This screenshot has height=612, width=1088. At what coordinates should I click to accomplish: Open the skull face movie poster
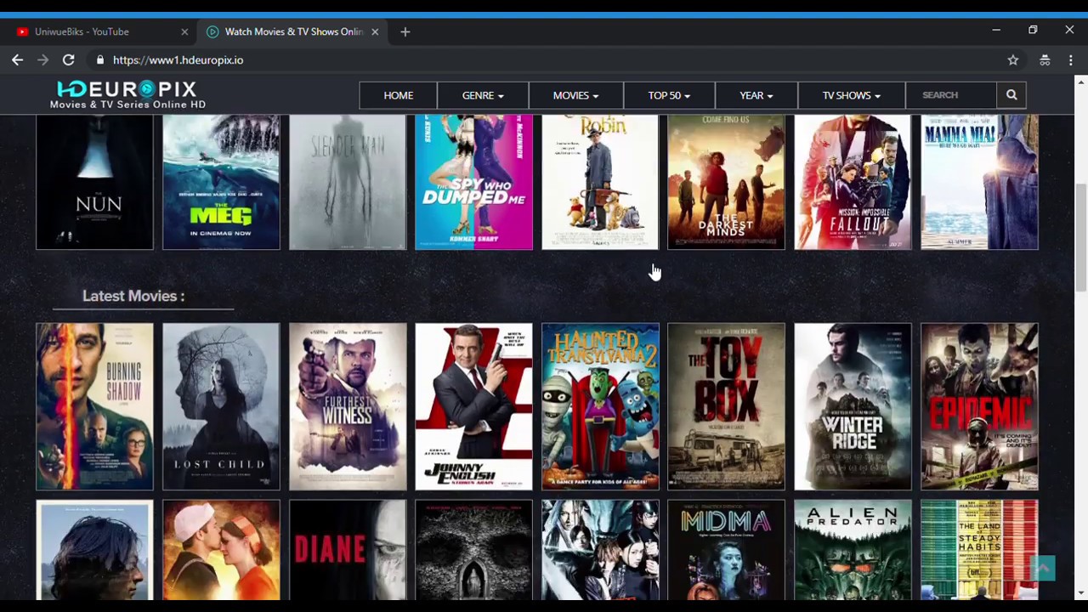coord(473,550)
